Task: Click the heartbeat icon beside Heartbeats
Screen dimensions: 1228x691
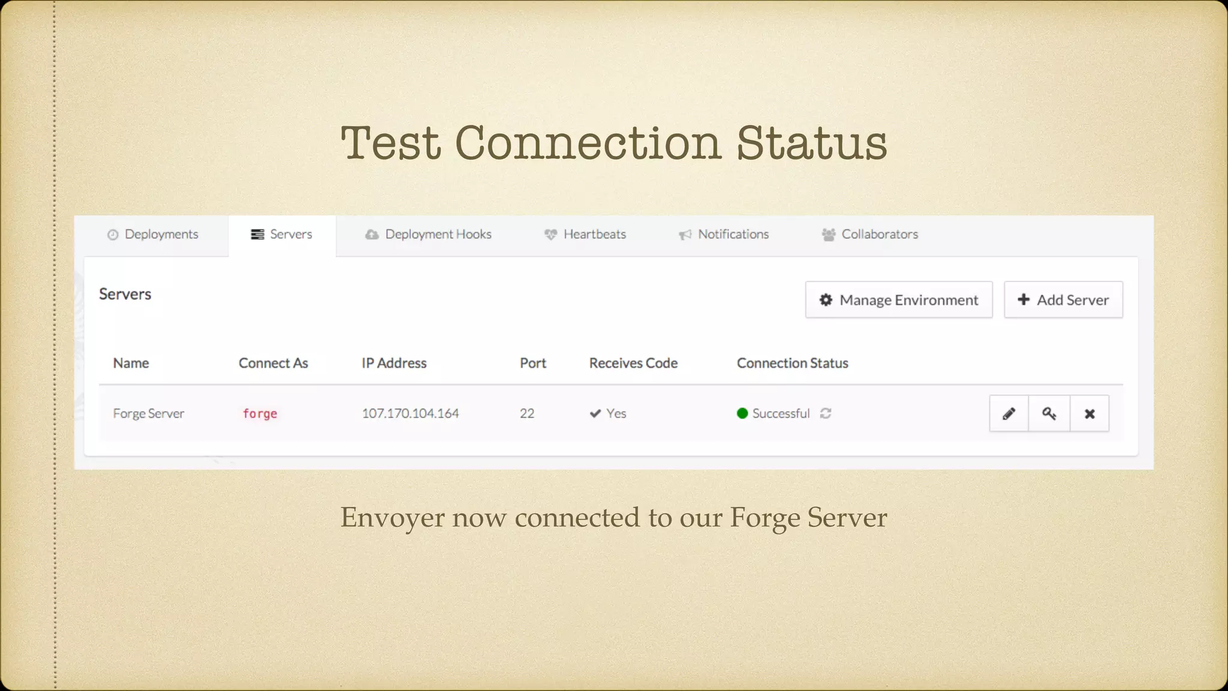Action: 550,235
